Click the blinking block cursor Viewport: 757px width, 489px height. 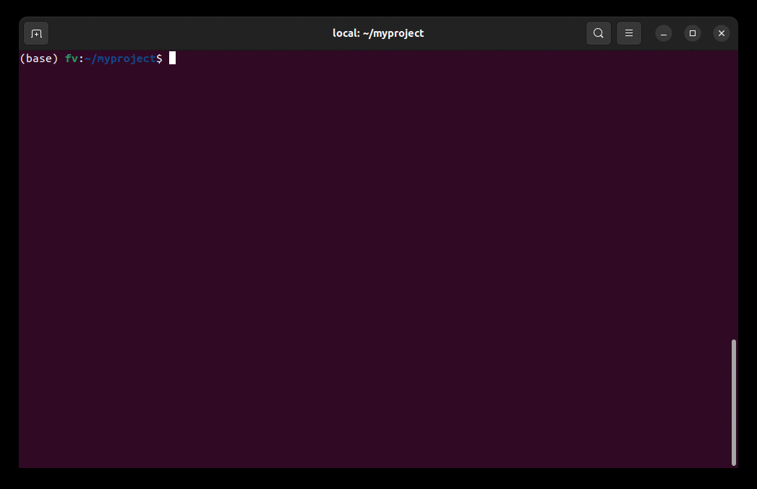(x=172, y=59)
